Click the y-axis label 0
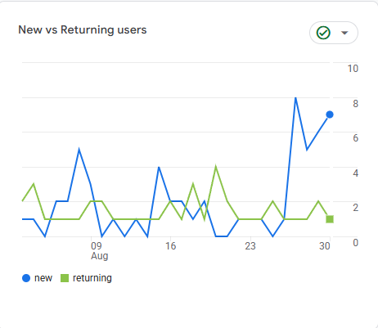 [355, 243]
